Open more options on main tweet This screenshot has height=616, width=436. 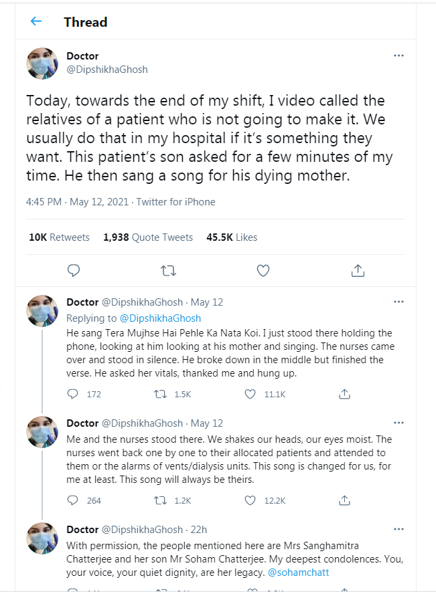click(398, 56)
